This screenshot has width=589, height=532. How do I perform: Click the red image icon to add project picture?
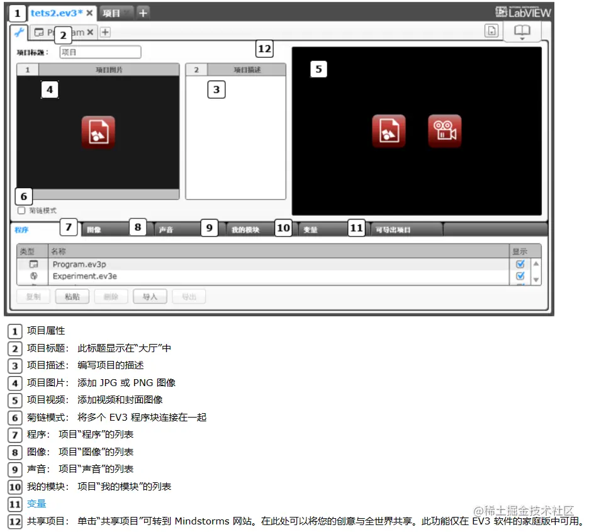click(x=98, y=131)
